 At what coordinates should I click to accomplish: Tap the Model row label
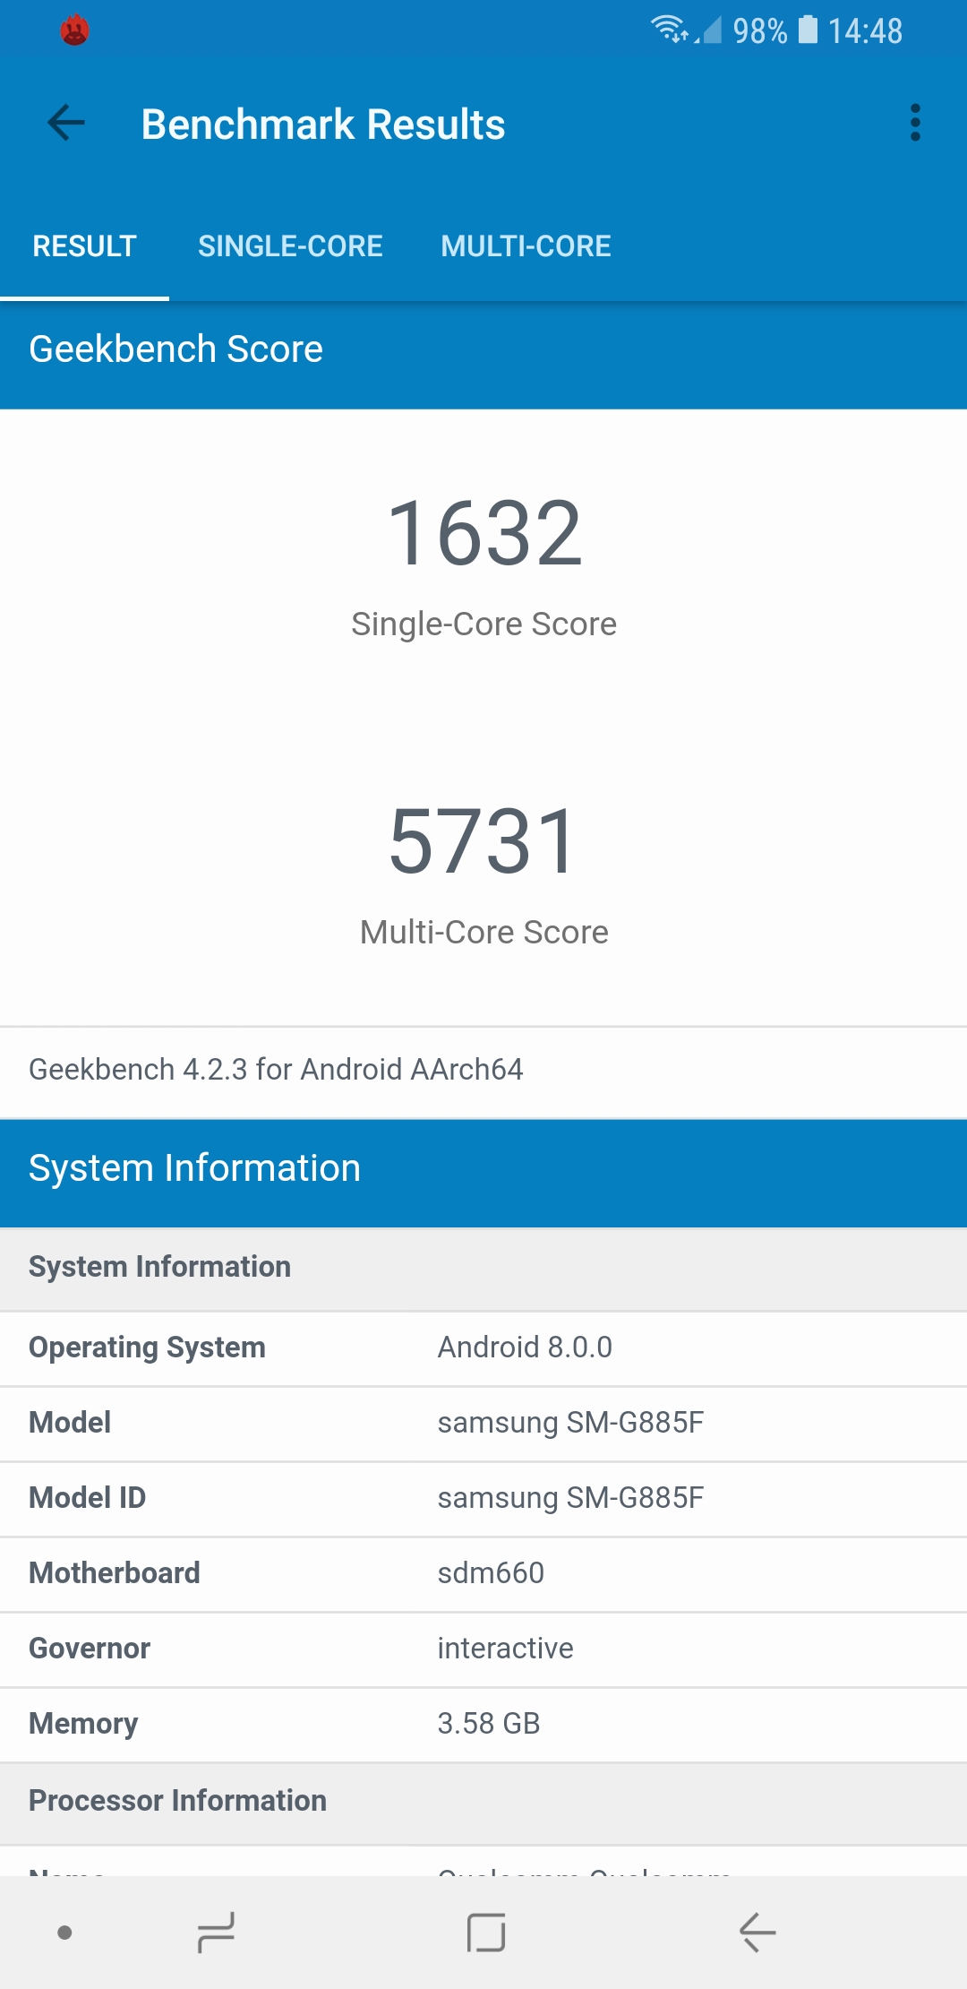pyautogui.click(x=70, y=1423)
